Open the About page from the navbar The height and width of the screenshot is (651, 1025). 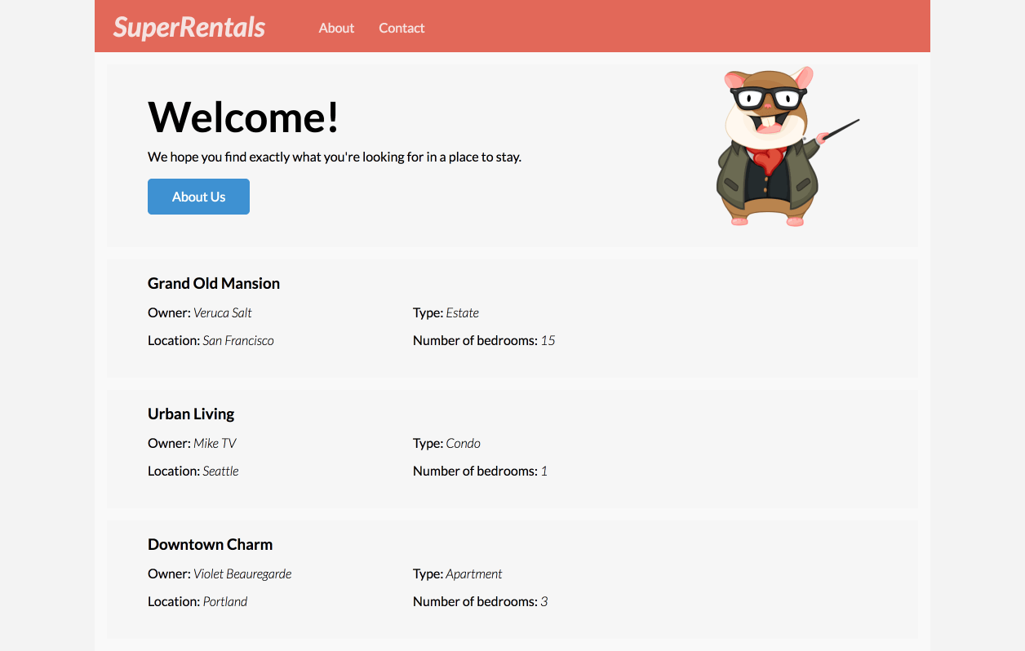pyautogui.click(x=336, y=28)
